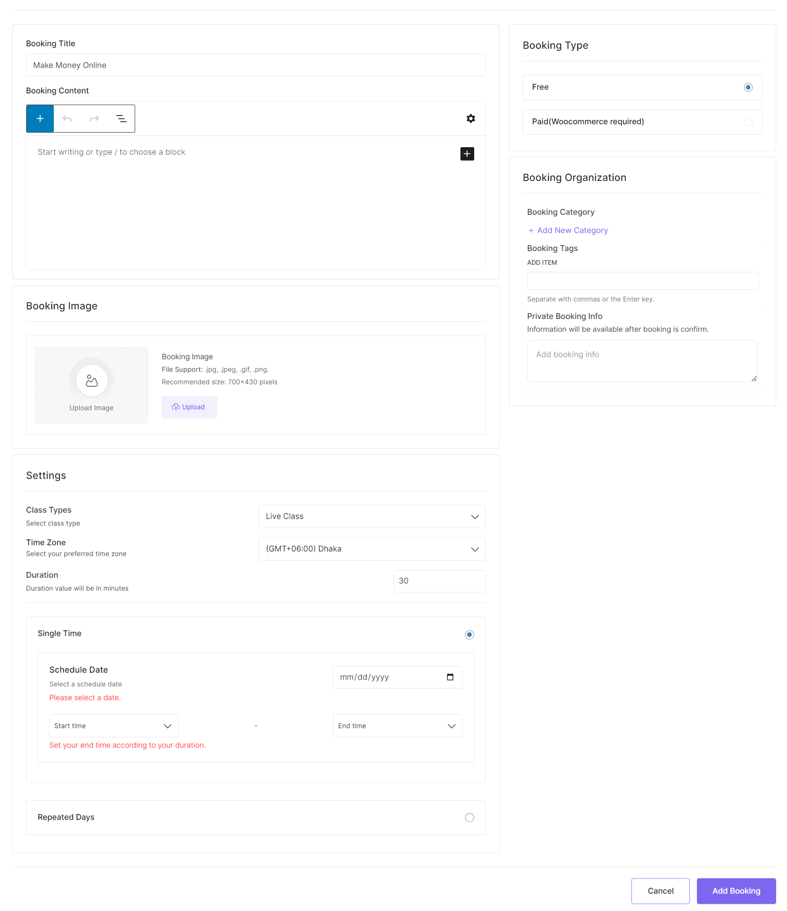Click the undo arrow in editor toolbar

point(67,119)
